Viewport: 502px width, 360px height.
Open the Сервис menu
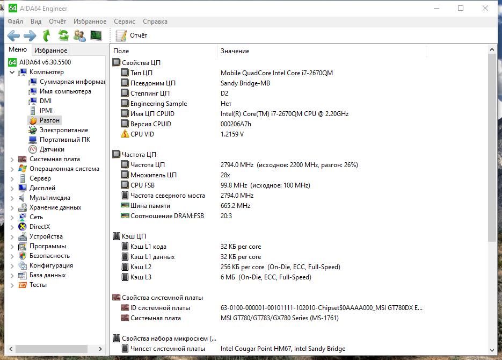125,21
